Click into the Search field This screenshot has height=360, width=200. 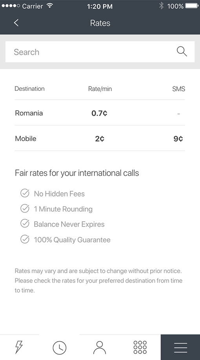[100, 51]
